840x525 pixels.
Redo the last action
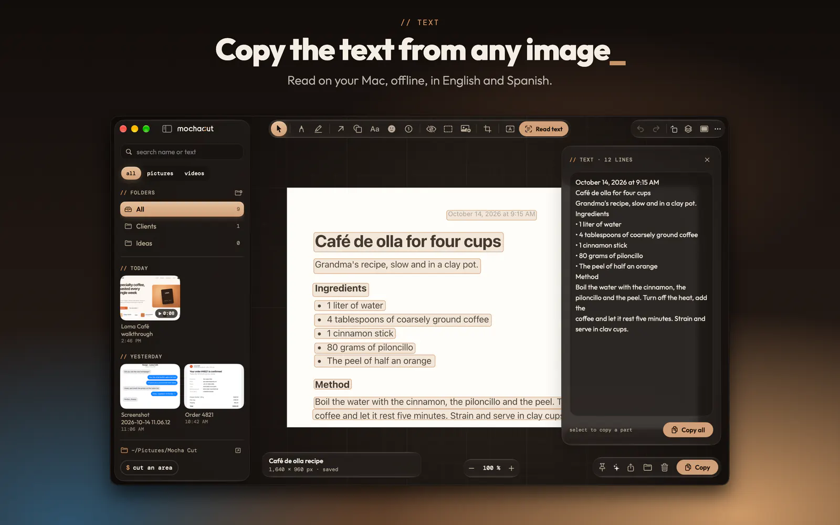[656, 129]
